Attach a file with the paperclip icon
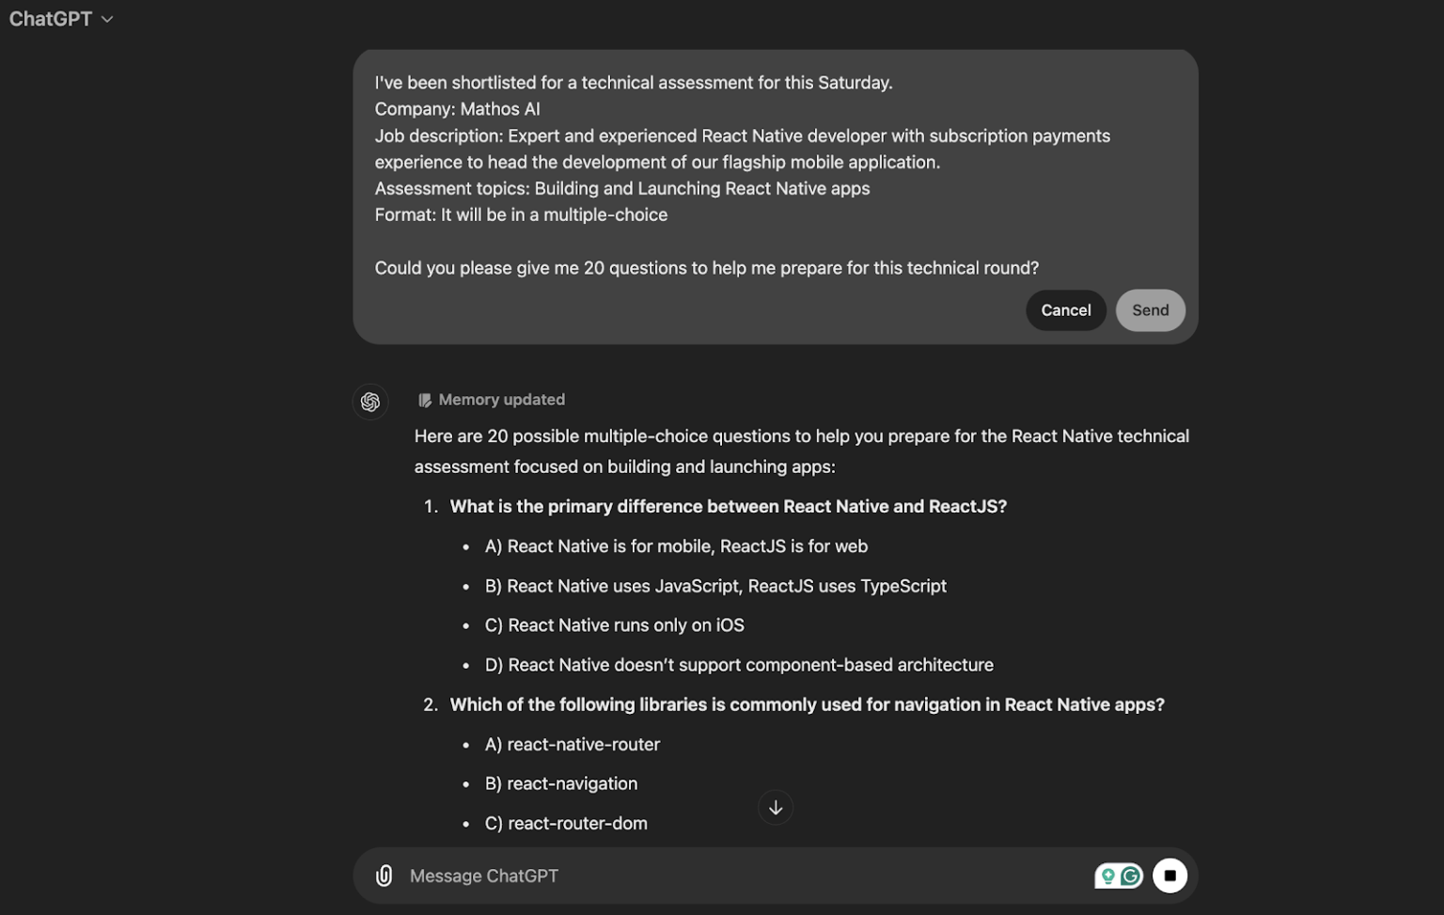This screenshot has width=1444, height=915. (x=383, y=876)
